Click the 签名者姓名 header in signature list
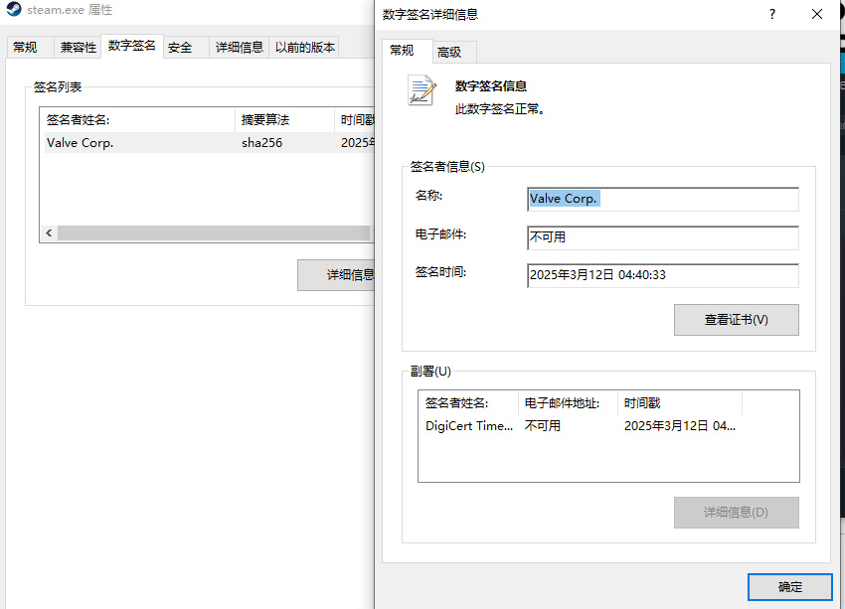845x609 pixels. pyautogui.click(x=139, y=119)
